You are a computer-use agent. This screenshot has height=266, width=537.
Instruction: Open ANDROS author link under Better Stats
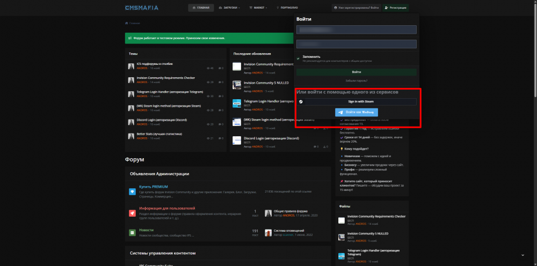tap(142, 138)
